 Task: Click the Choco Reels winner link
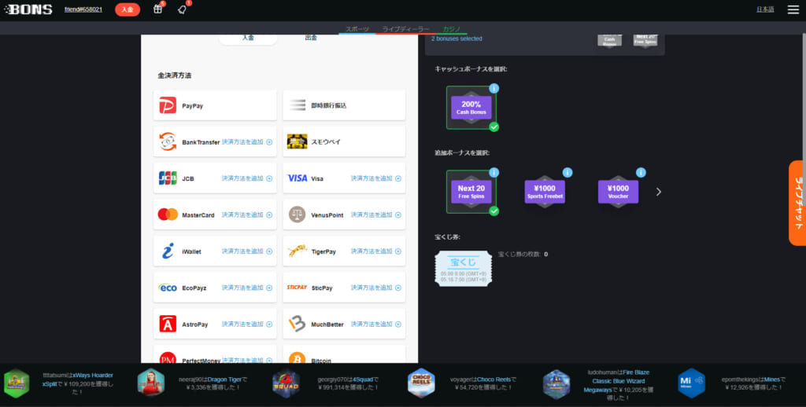[x=494, y=379]
